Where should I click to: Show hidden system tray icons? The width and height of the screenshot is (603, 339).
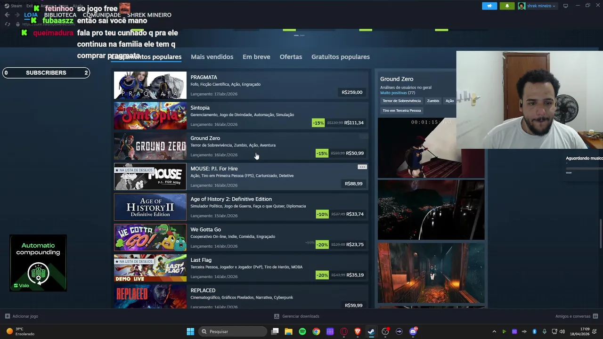coord(494,331)
